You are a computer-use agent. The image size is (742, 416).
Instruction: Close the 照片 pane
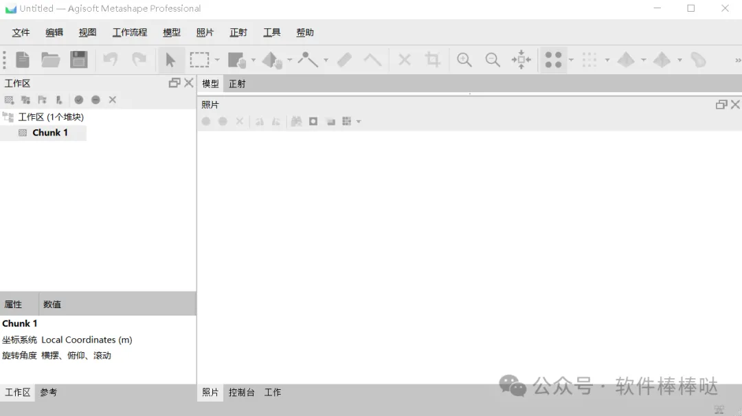point(735,105)
